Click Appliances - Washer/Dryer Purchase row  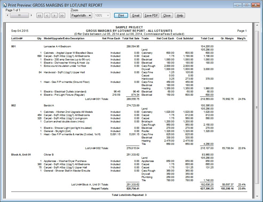pyautogui.click(x=65, y=161)
